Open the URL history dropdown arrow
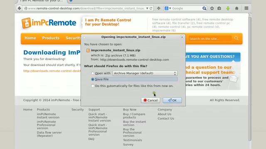Image resolution: width=266 pixels, height=149 pixels. (x=147, y=8)
